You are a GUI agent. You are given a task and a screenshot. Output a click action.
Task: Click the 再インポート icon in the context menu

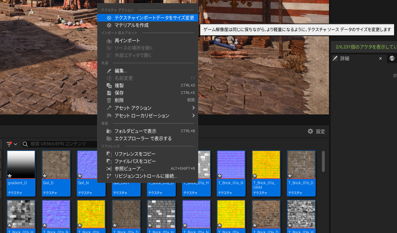[109, 40]
